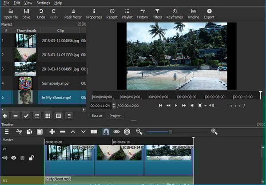
Task: Zoom in the timeline
Action: (214, 132)
